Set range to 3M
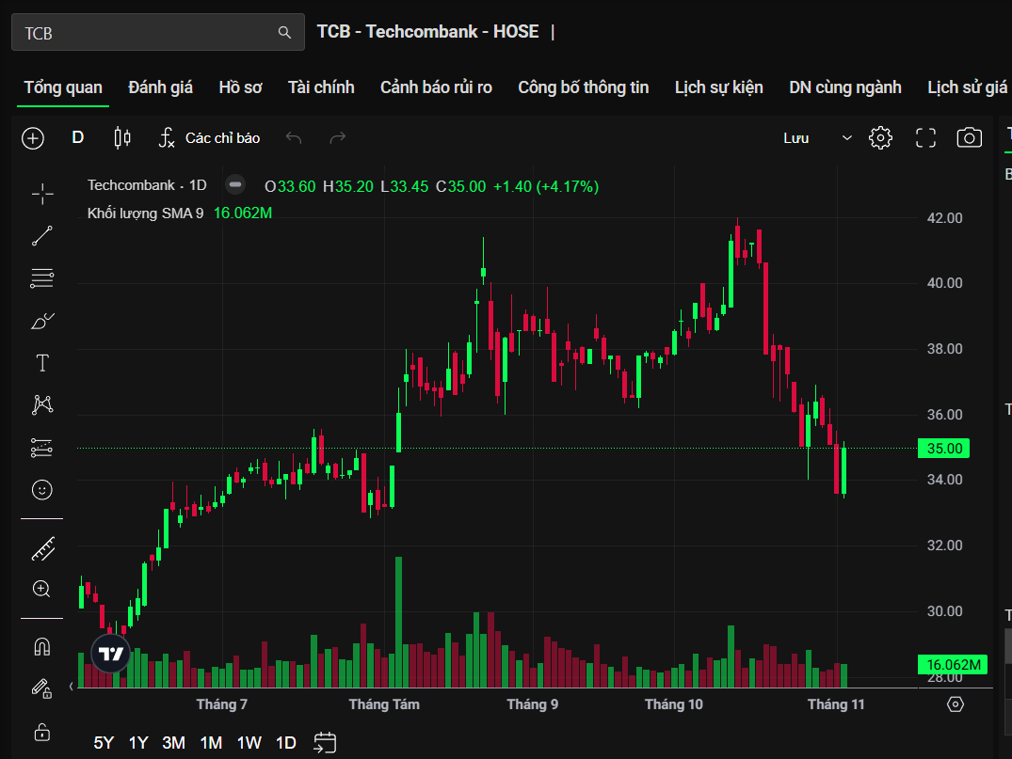Screen dimensions: 1012x759 [x=173, y=742]
